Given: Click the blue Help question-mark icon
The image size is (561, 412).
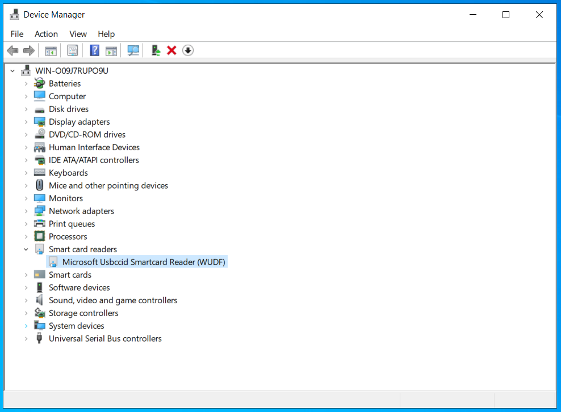Looking at the screenshot, I should click(94, 50).
